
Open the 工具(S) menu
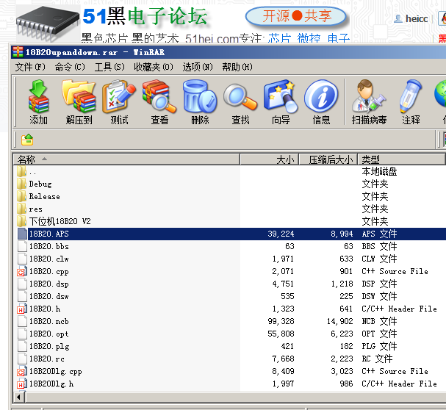coord(109,67)
